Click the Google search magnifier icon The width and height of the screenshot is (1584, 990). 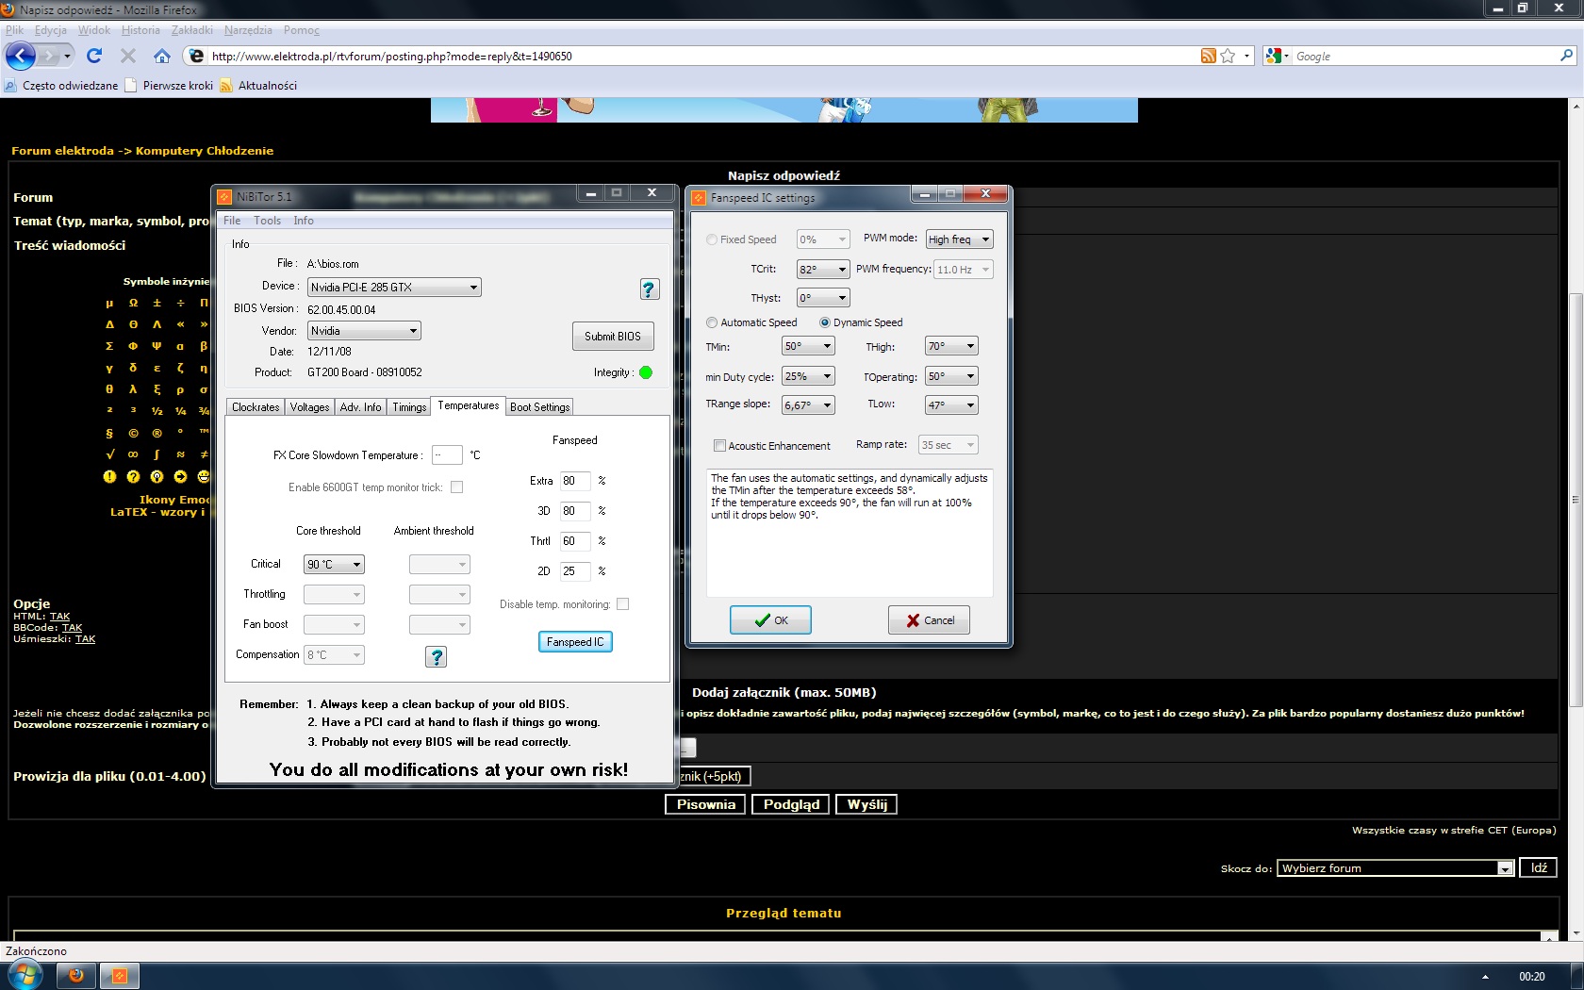[x=1566, y=56]
